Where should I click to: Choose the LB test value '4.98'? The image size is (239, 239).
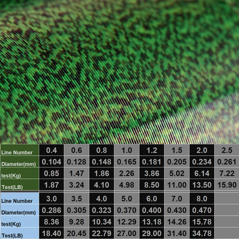(127, 185)
